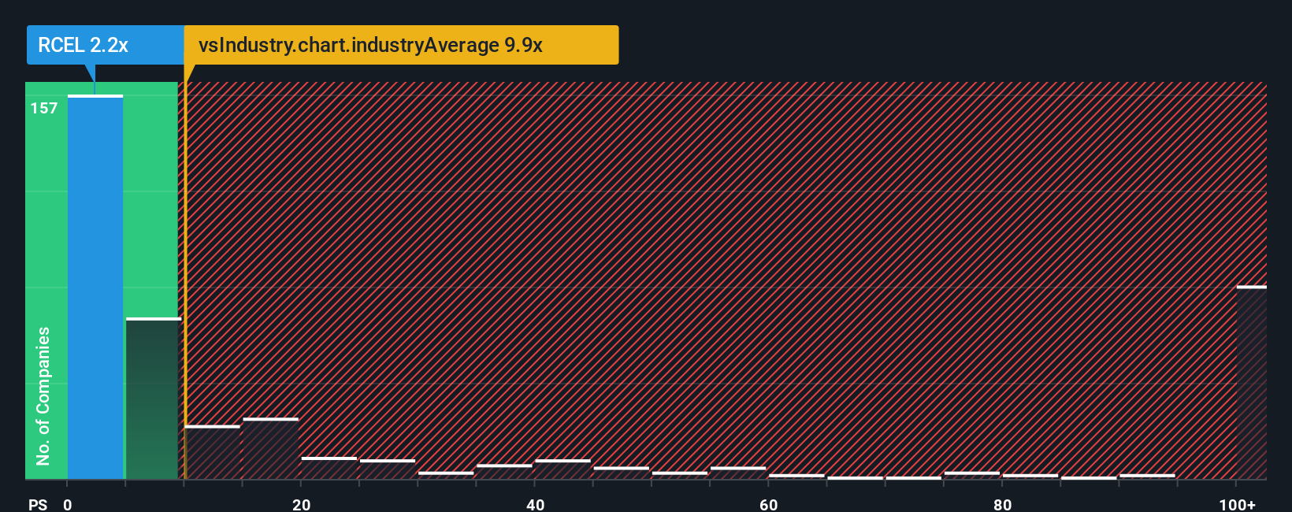
Task: Click the 15-20 bin bar
Action: tap(270, 449)
